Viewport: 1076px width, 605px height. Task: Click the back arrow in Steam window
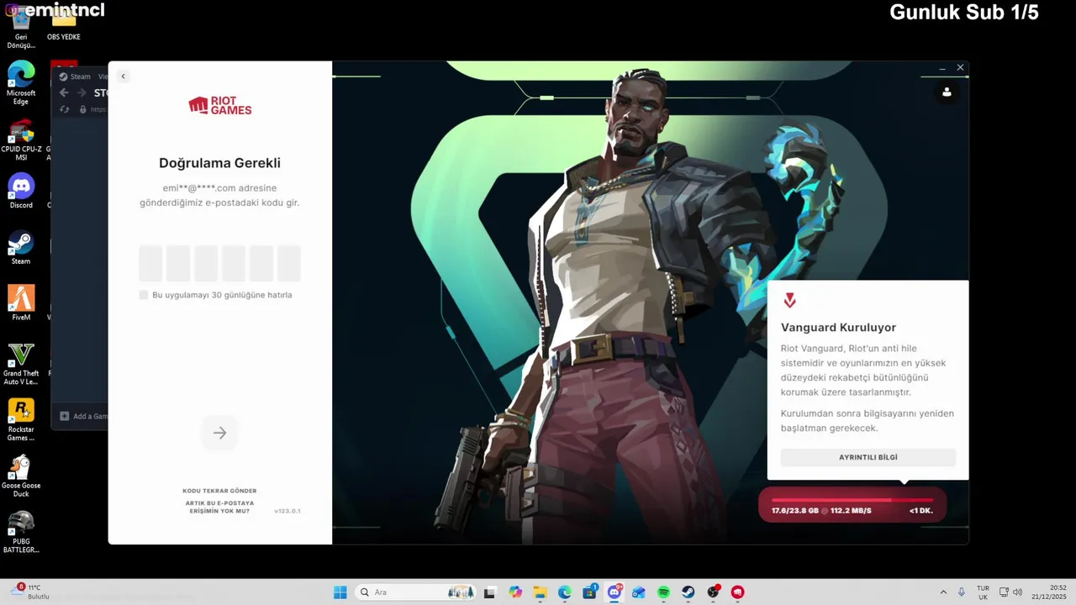coord(64,93)
